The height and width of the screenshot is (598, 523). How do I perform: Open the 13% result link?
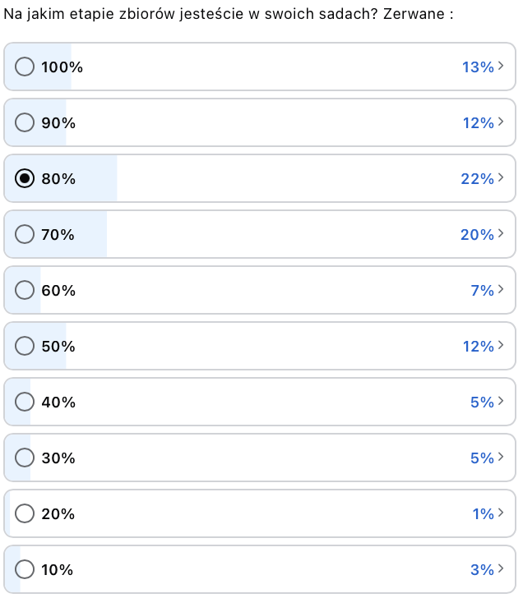point(477,67)
